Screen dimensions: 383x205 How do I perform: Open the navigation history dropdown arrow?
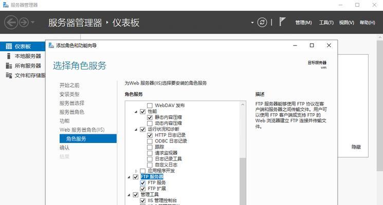click(33, 23)
